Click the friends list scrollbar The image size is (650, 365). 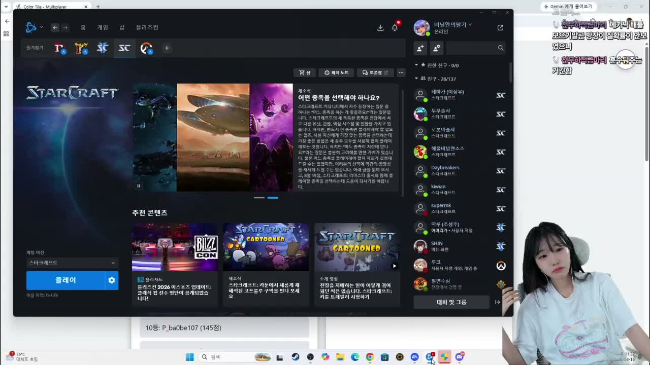tap(510, 71)
